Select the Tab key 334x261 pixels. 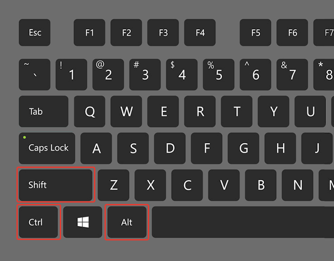pyautogui.click(x=44, y=111)
